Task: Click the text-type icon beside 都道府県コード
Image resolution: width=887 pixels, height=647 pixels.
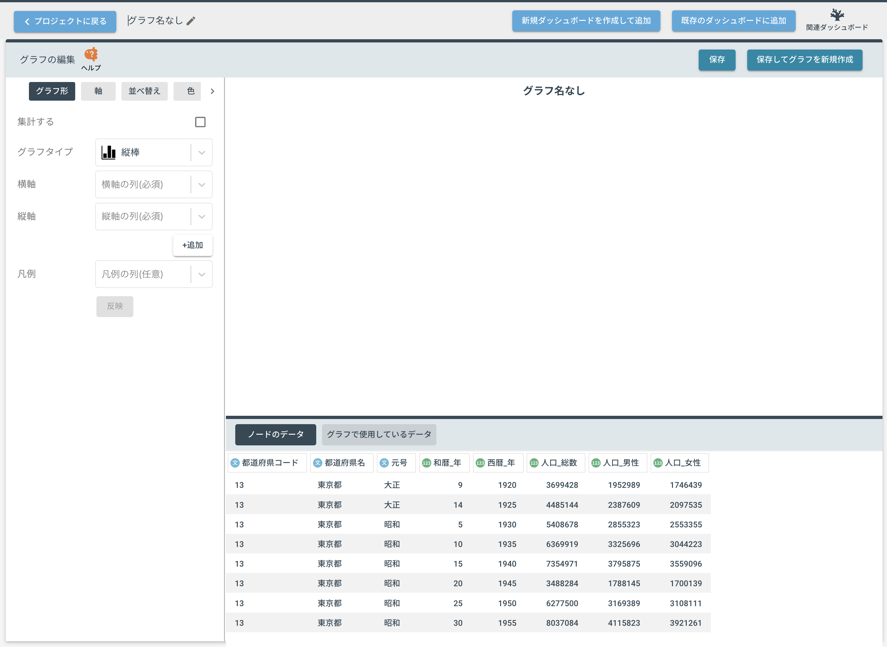Action: pos(235,463)
